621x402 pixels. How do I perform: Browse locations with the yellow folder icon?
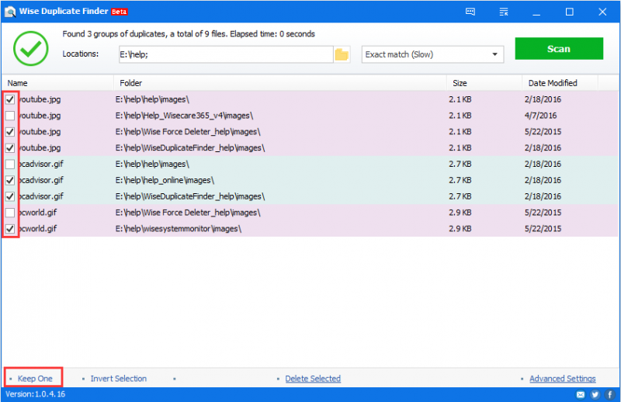click(x=342, y=54)
